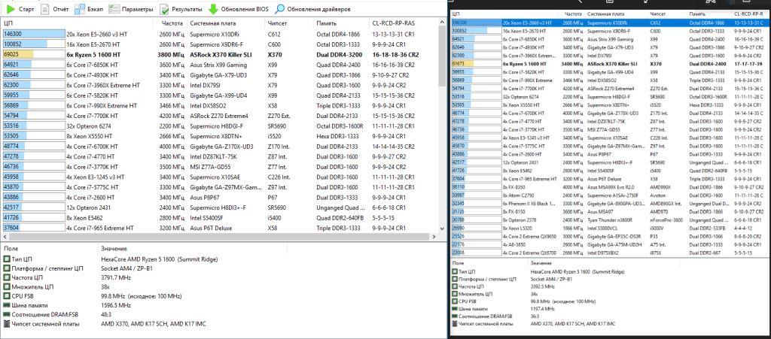Select the Шина памяти memory icon in left window

click(6, 306)
